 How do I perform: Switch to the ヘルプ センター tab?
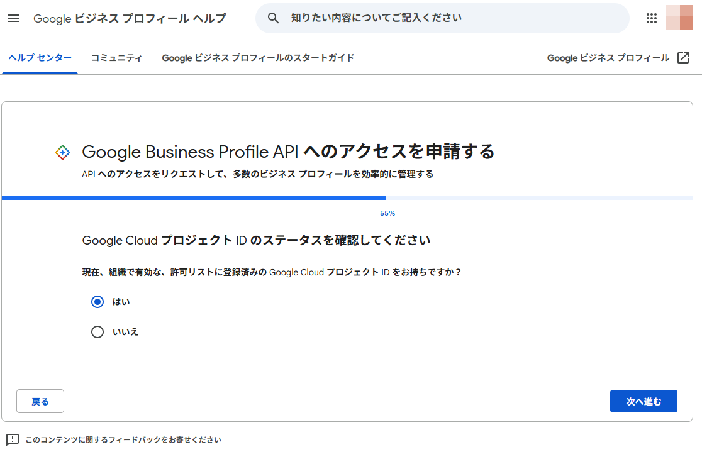pos(40,58)
